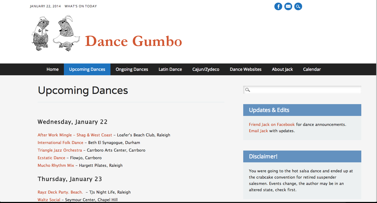Screen dimensions: 377x203
Task: Go to the Home menu item
Action: [53, 69]
